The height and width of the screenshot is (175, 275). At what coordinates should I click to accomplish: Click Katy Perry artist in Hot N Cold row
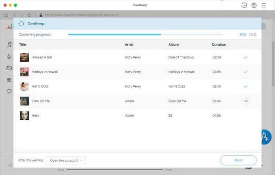click(x=133, y=86)
